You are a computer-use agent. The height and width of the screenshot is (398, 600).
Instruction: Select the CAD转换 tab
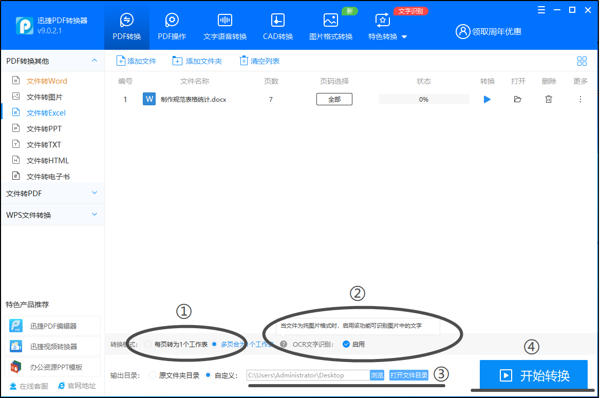(x=278, y=27)
